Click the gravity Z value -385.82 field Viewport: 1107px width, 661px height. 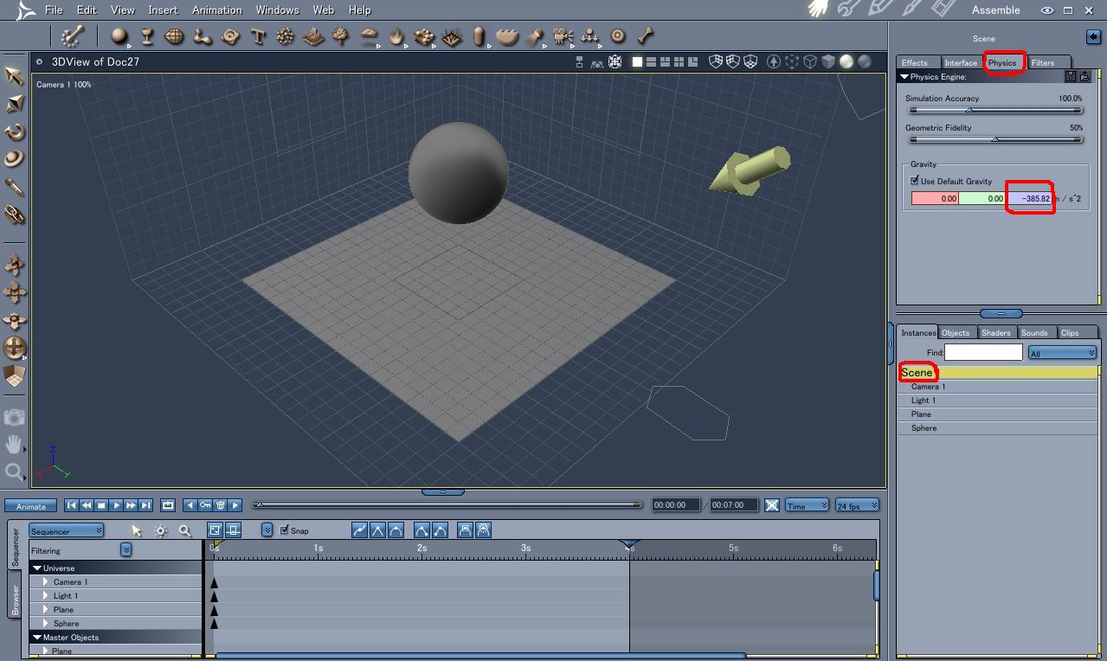[x=1029, y=198]
